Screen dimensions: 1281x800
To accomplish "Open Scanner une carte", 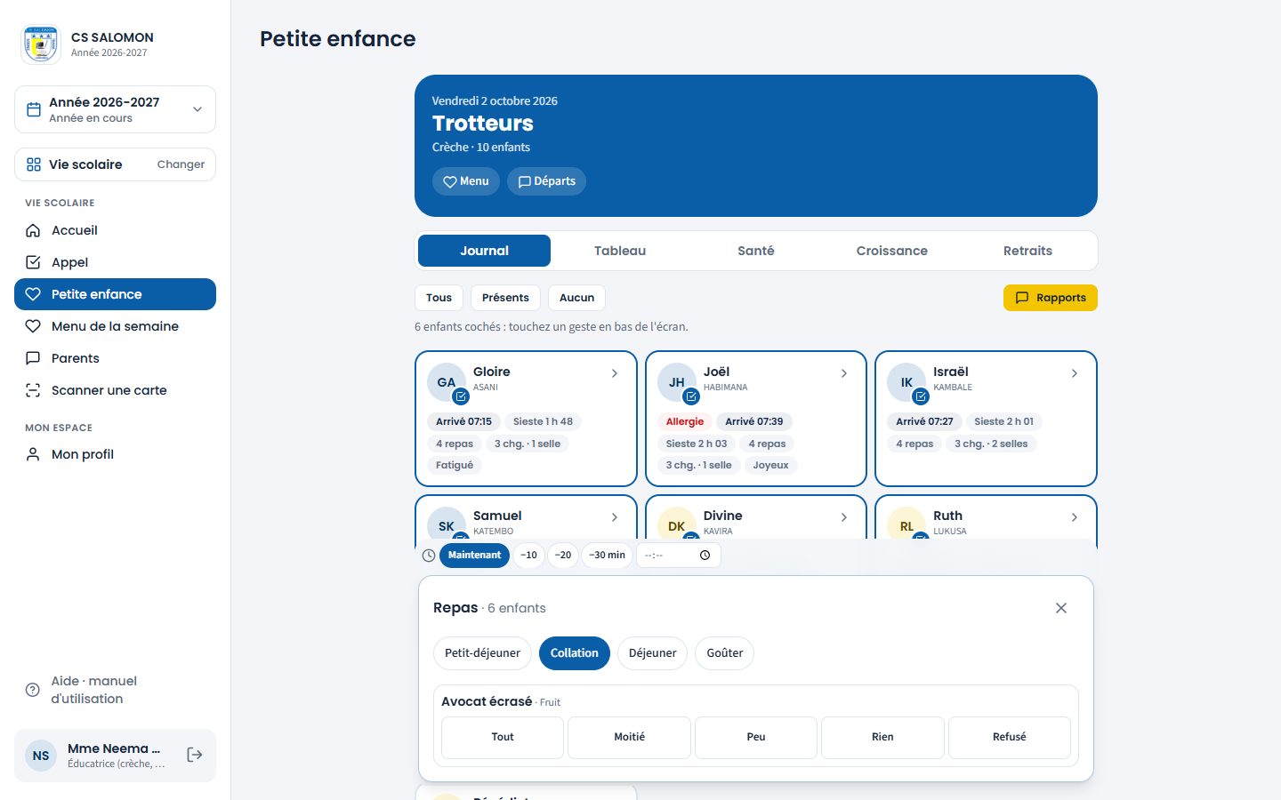I will click(115, 390).
